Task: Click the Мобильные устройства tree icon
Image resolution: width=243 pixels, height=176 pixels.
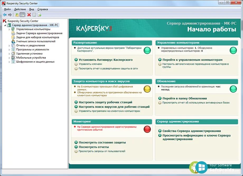Action: click(x=13, y=58)
